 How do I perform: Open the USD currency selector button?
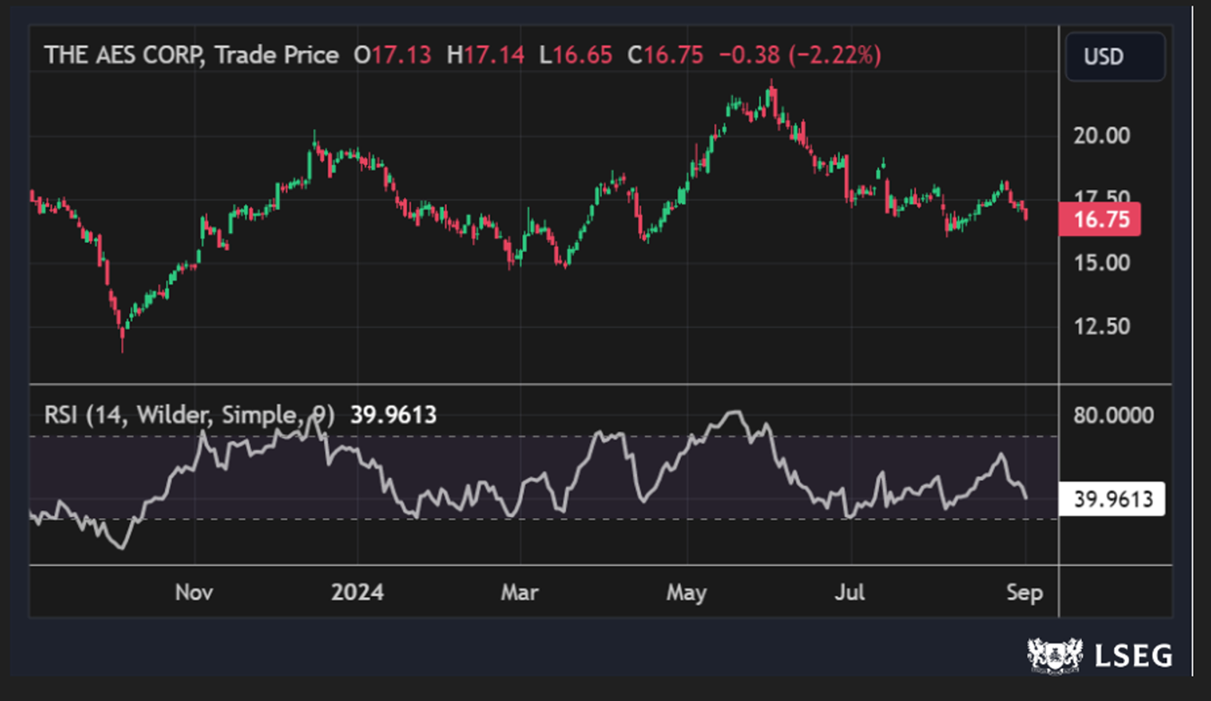tap(1115, 57)
